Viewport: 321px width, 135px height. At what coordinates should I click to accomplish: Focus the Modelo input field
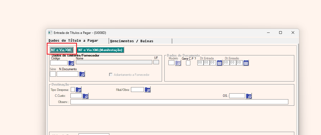171,63
